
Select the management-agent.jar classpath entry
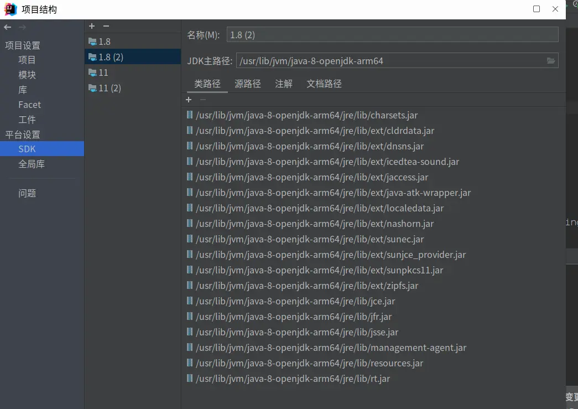coord(374,348)
